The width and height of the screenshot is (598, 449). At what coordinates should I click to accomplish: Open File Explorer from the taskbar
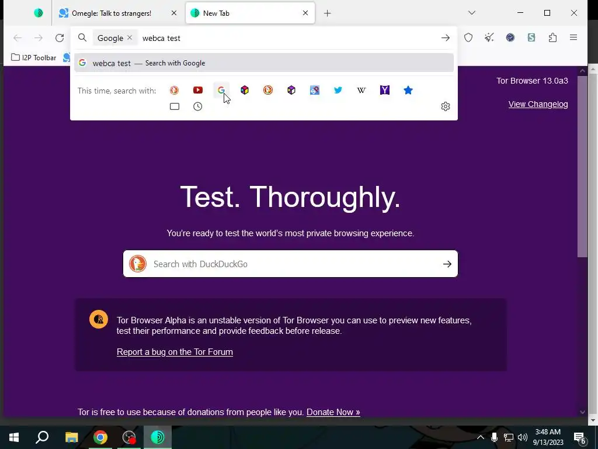[x=71, y=437]
